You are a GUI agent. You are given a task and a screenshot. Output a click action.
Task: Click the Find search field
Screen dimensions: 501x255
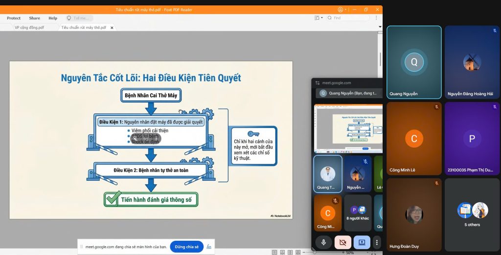click(352, 18)
